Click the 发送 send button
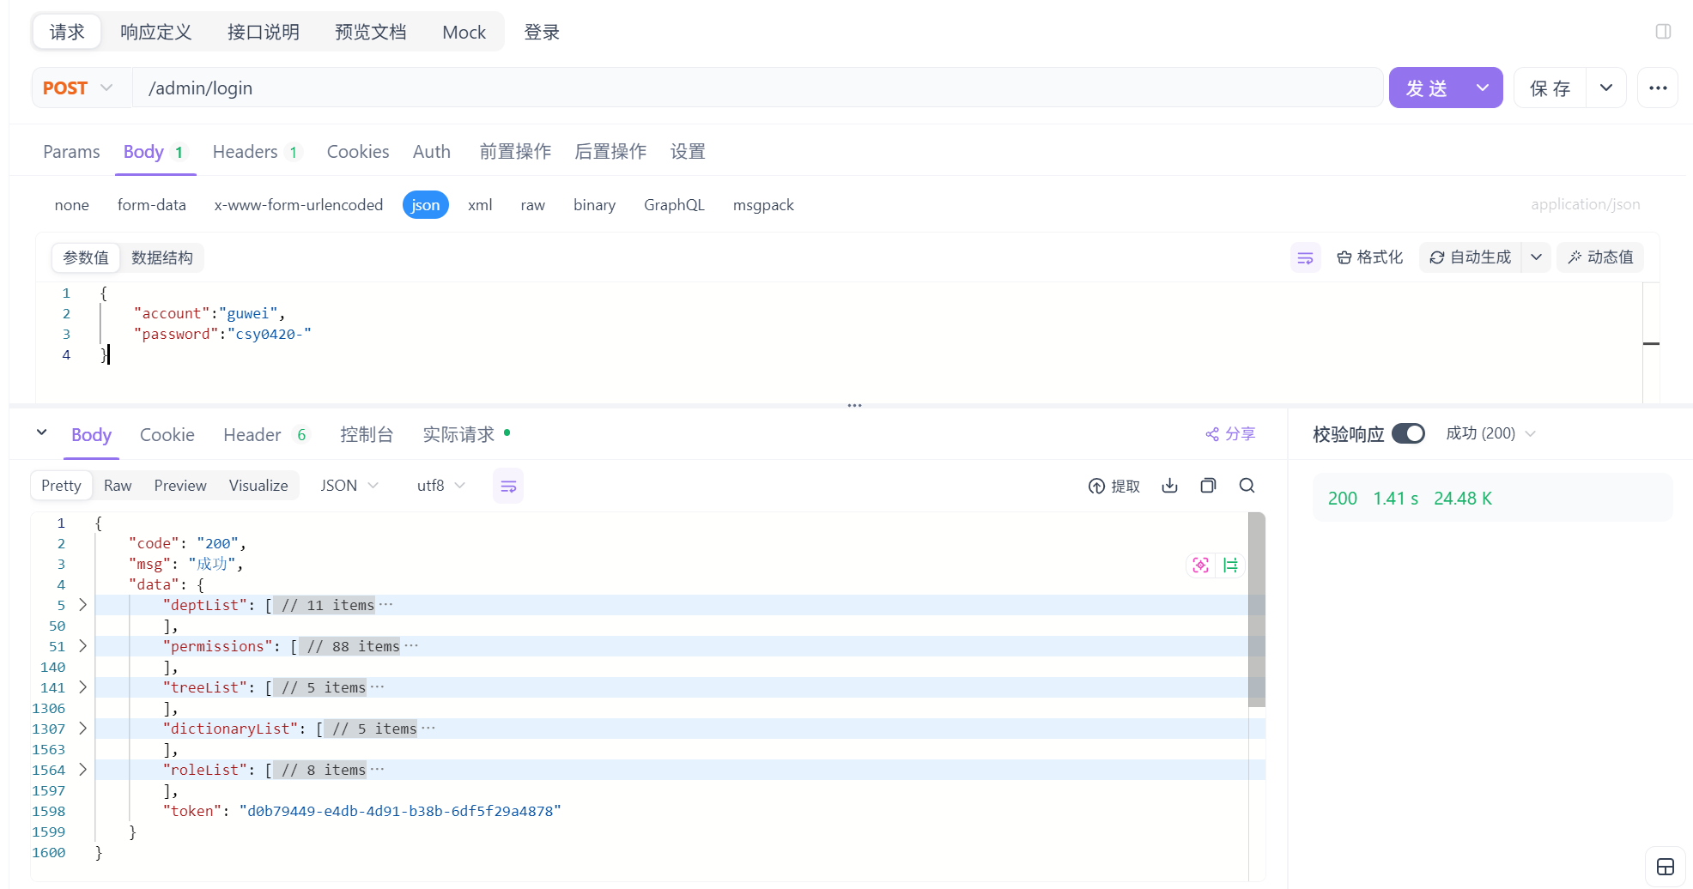 click(x=1428, y=87)
